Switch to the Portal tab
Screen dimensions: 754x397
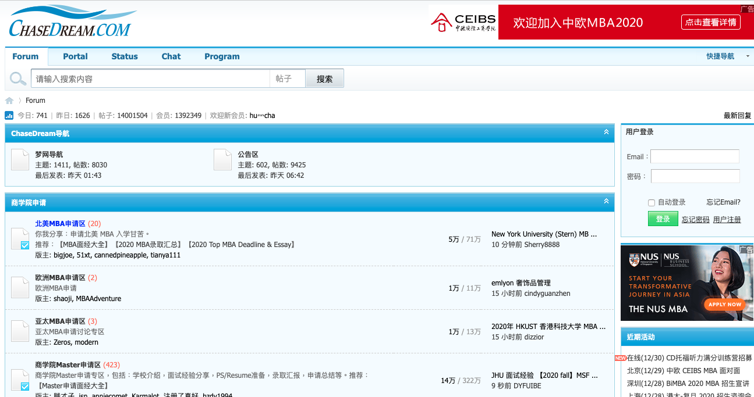click(75, 56)
